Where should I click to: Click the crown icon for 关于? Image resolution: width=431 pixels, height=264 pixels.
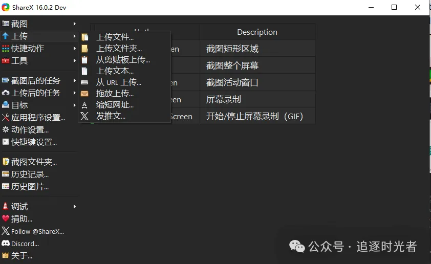click(6, 255)
